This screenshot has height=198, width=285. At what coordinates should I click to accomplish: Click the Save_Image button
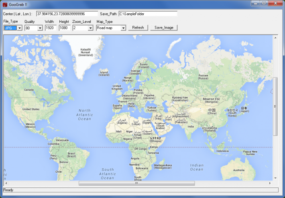point(164,28)
